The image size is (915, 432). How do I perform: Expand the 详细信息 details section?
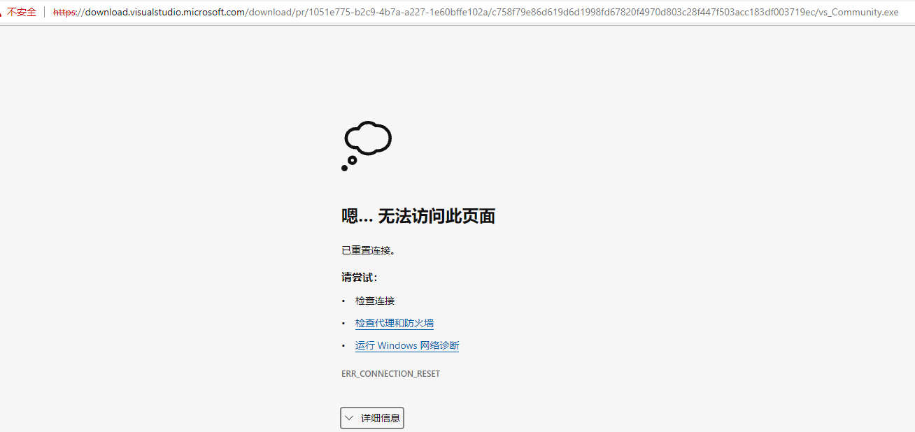pos(371,417)
